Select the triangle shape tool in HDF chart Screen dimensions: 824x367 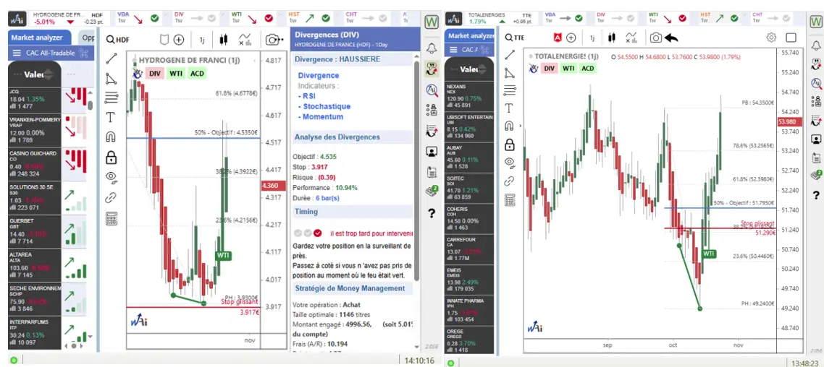111,79
